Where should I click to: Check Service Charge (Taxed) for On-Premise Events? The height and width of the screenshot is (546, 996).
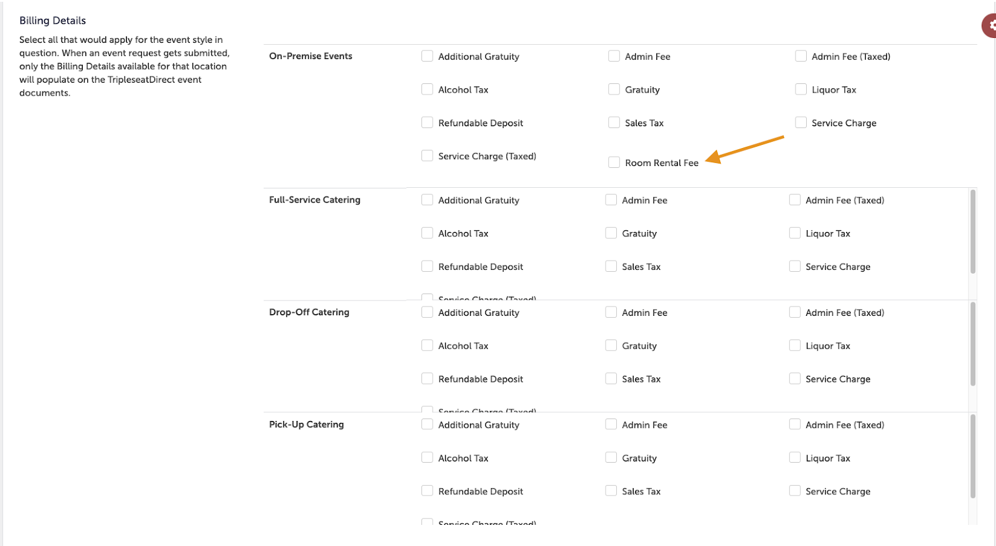[427, 155]
